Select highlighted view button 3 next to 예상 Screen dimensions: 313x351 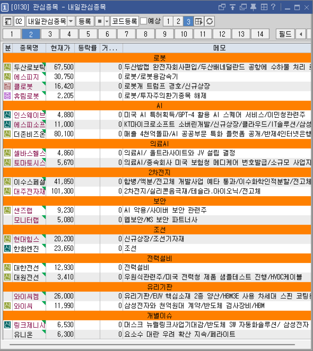188,21
